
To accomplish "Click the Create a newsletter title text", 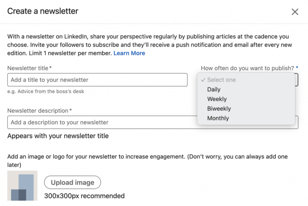I will tap(42, 11).
